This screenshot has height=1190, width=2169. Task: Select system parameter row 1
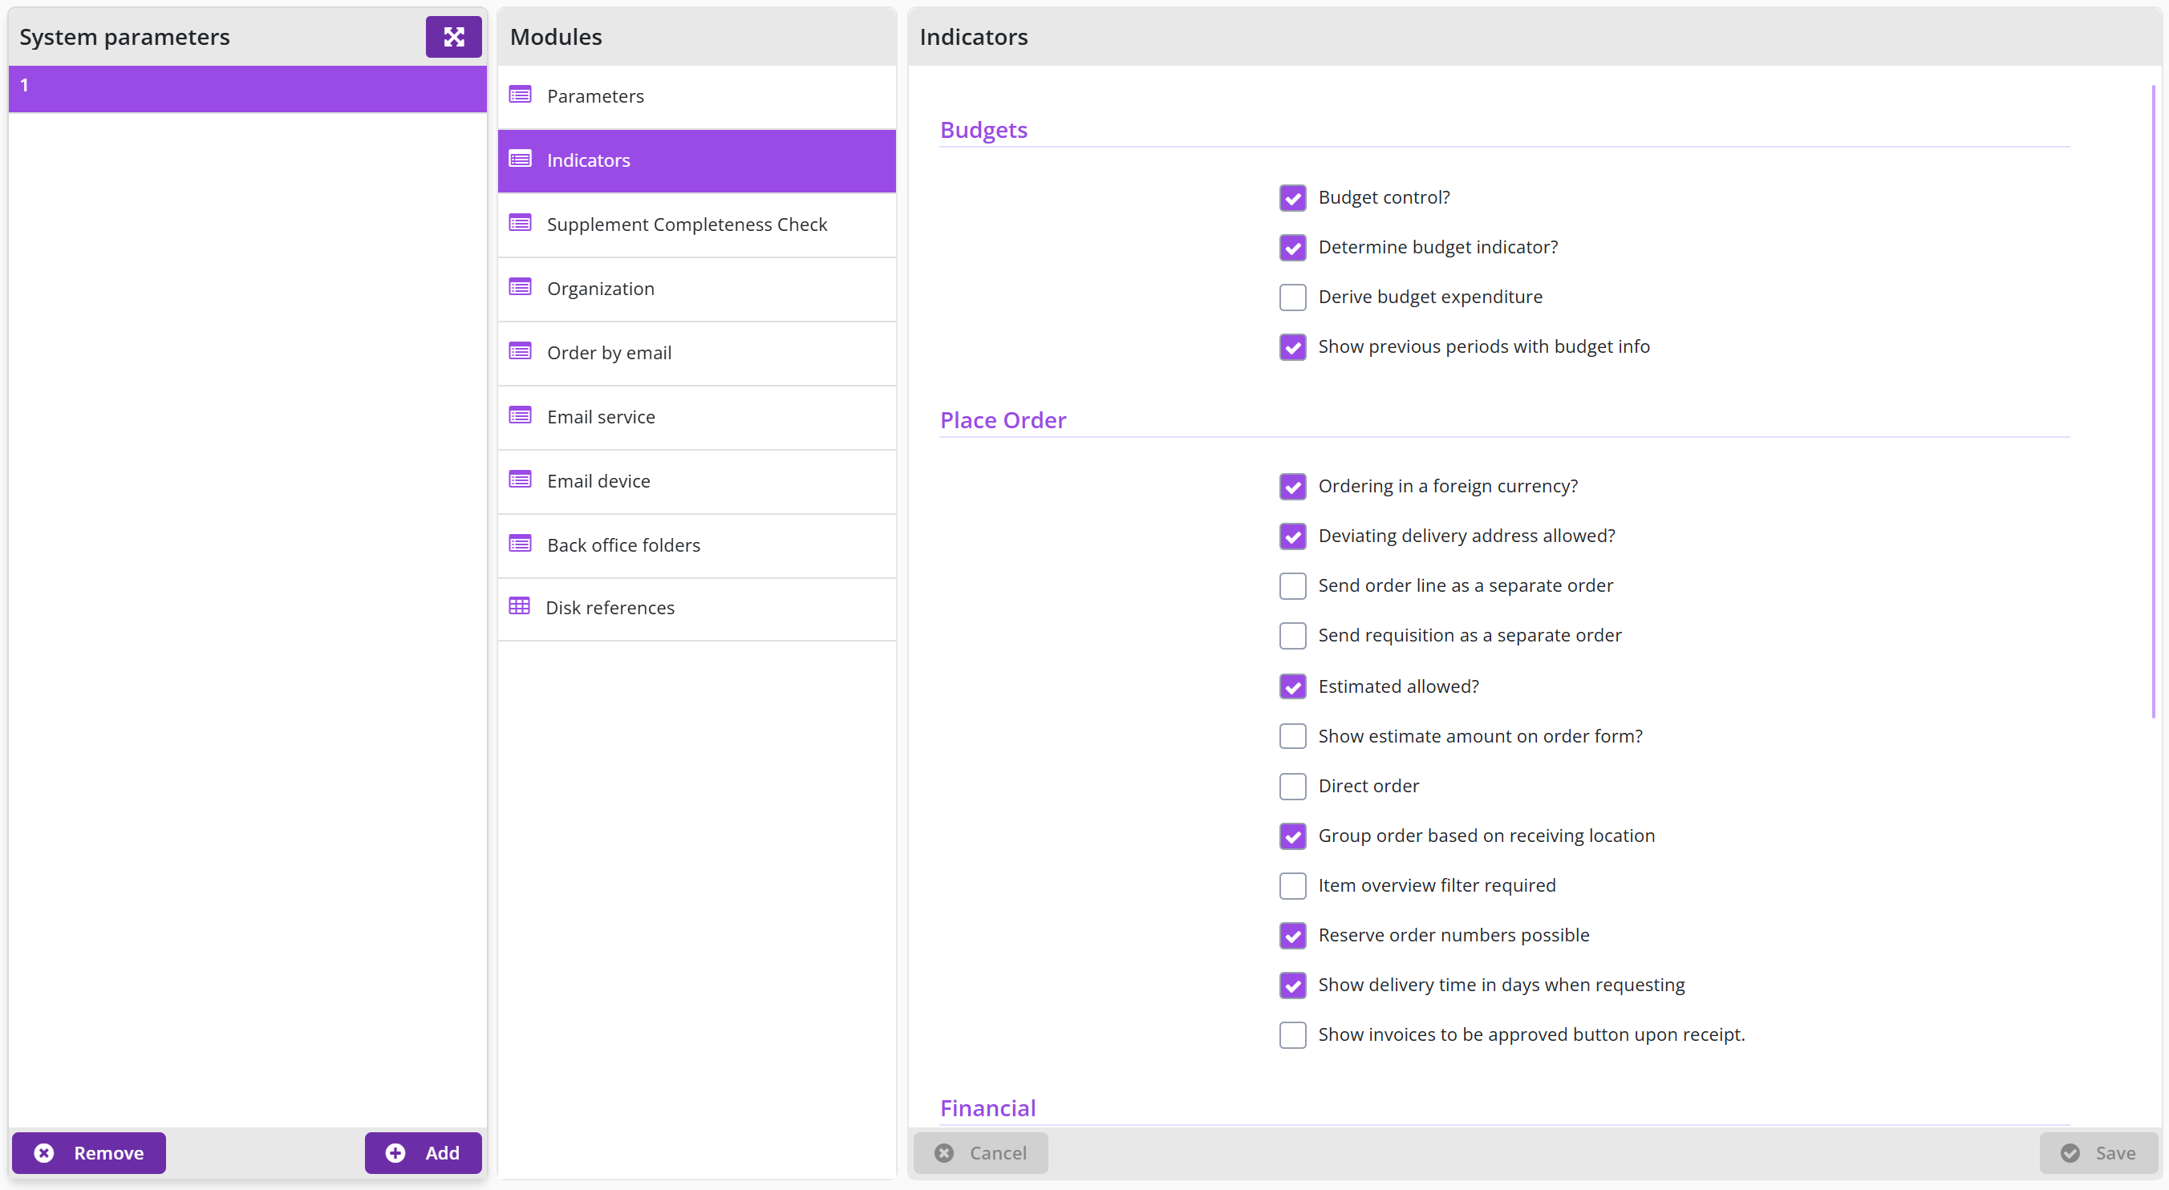pyautogui.click(x=248, y=87)
